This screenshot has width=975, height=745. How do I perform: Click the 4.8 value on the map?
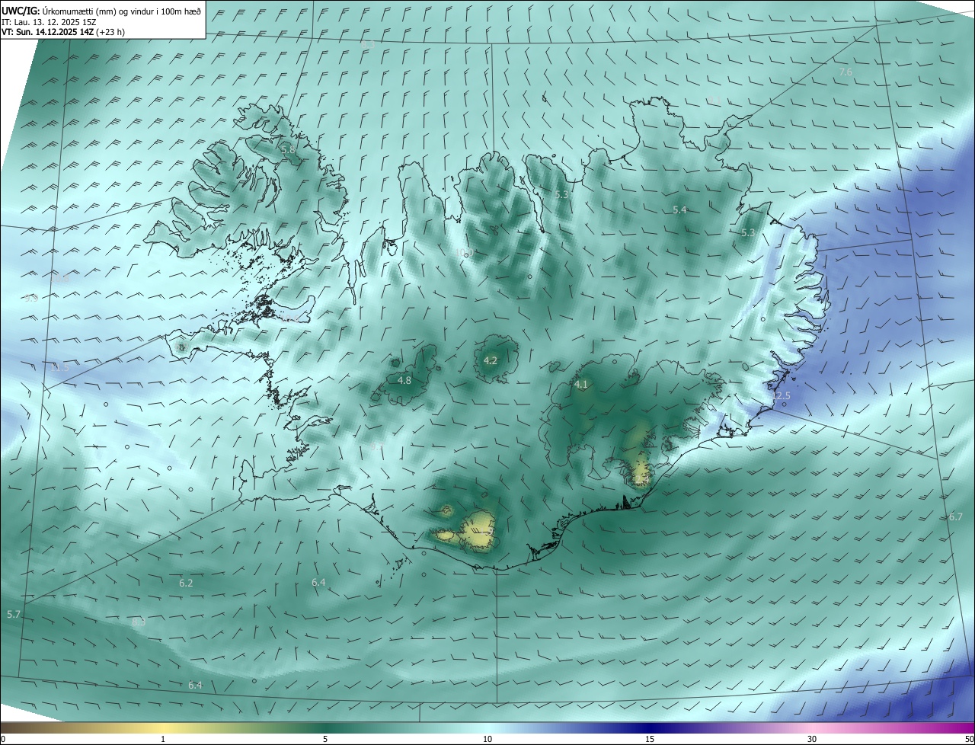pos(404,380)
